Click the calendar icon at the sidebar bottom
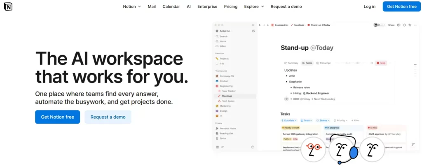422x168 pixels. pyautogui.click(x=217, y=147)
